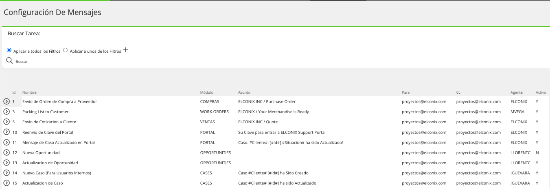Sort by the Activo column header
This screenshot has width=550, height=189.
point(541,92)
